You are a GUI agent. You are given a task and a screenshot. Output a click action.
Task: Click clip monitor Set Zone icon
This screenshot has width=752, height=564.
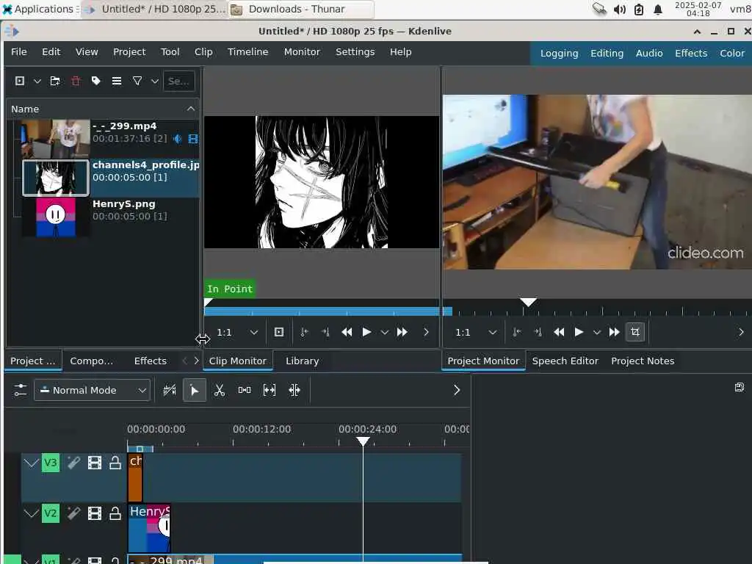click(279, 332)
